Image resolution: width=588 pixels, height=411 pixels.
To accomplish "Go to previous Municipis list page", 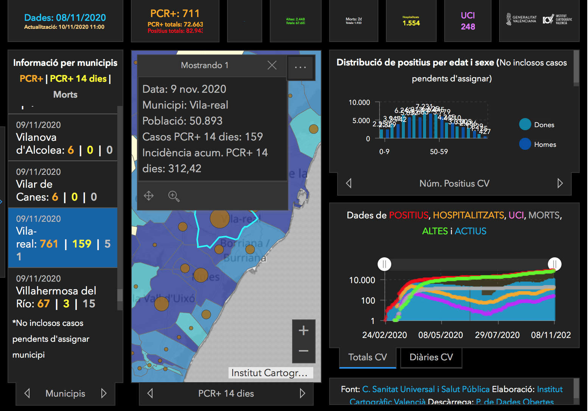I will (27, 393).
